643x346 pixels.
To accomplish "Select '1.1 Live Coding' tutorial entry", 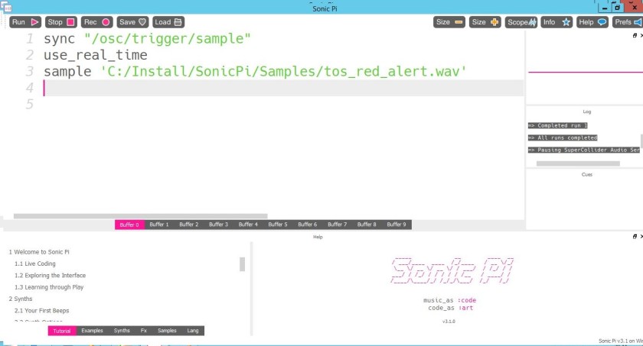I will click(x=35, y=264).
